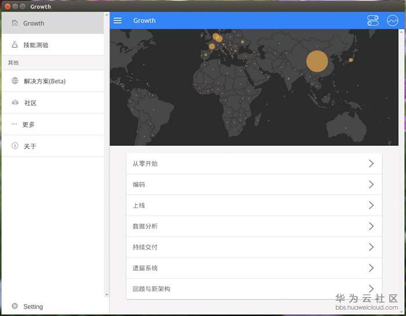Open the 上线 list item
Viewport: 406px width, 316px height.
click(x=254, y=206)
